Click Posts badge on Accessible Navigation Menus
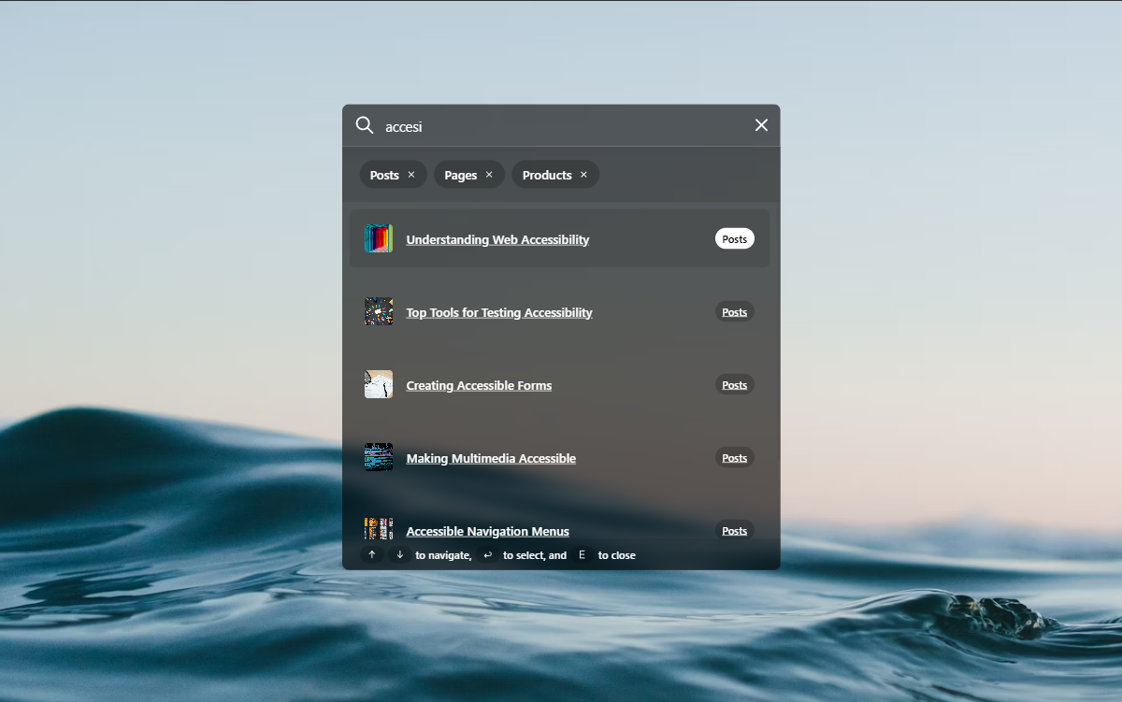Screen dimensions: 1122x702 click(735, 530)
